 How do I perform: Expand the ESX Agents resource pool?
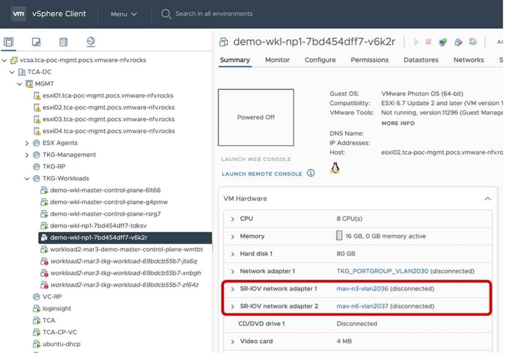tap(27, 143)
